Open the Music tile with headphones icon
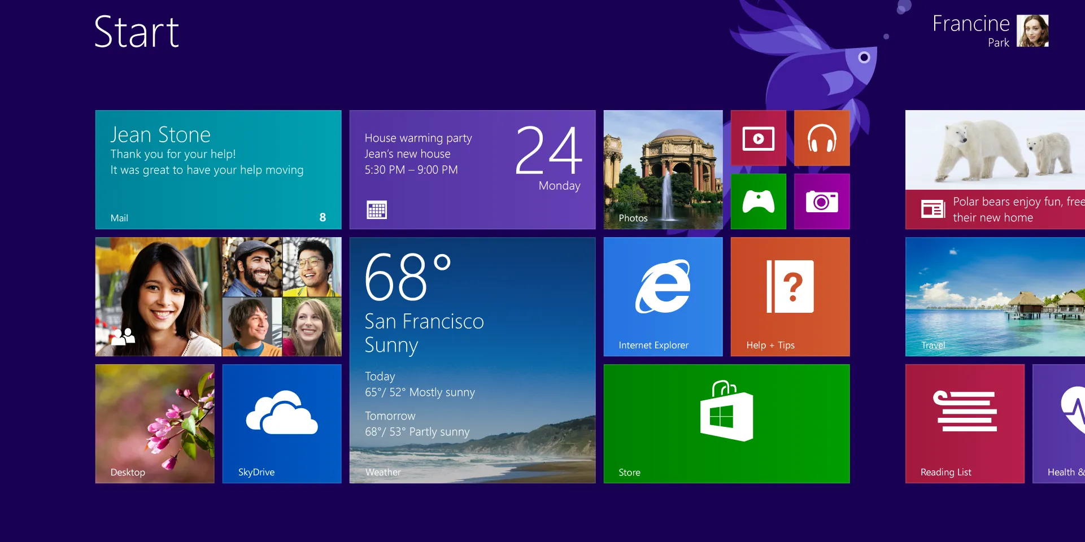The height and width of the screenshot is (542, 1085). (x=822, y=138)
